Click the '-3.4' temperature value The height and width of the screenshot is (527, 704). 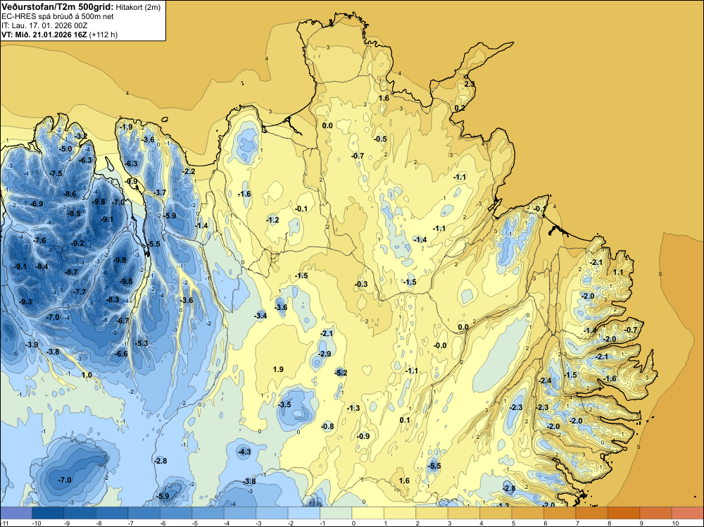[260, 316]
